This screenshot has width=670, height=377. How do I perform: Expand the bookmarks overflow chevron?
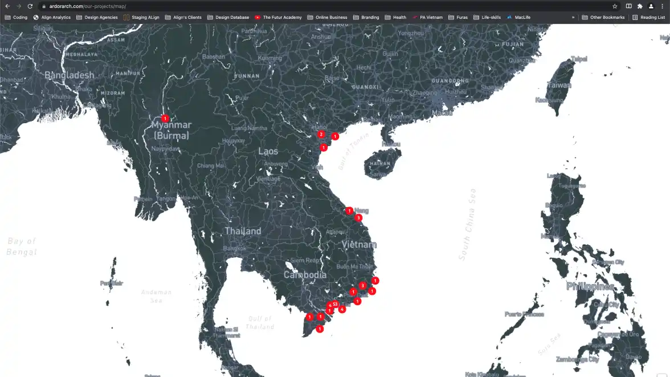click(573, 17)
